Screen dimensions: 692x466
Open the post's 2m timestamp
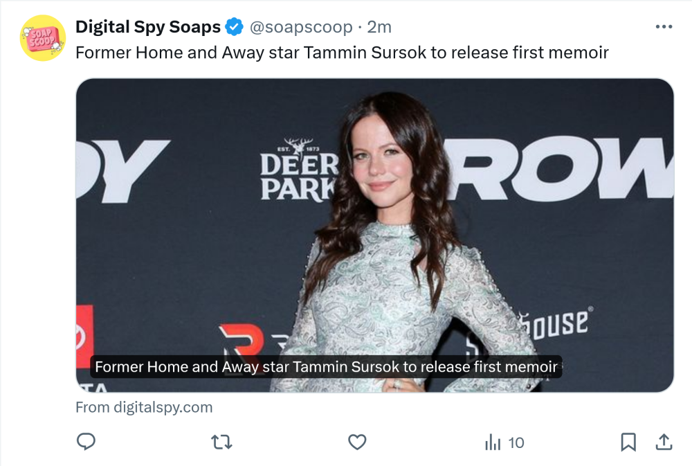coord(379,27)
